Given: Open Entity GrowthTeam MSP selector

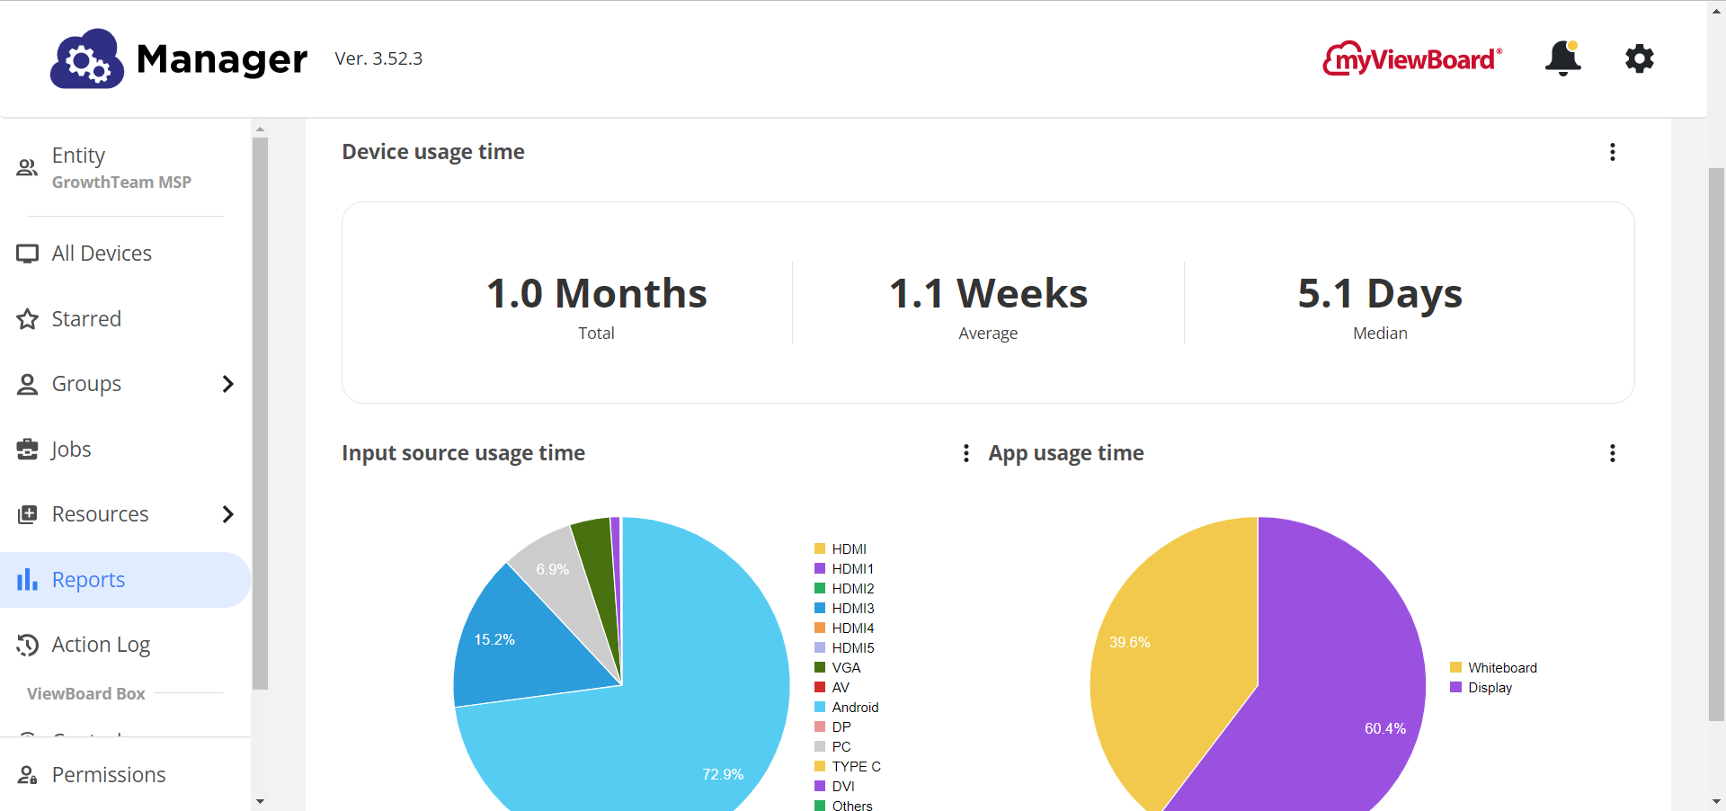Looking at the screenshot, I should (125, 167).
